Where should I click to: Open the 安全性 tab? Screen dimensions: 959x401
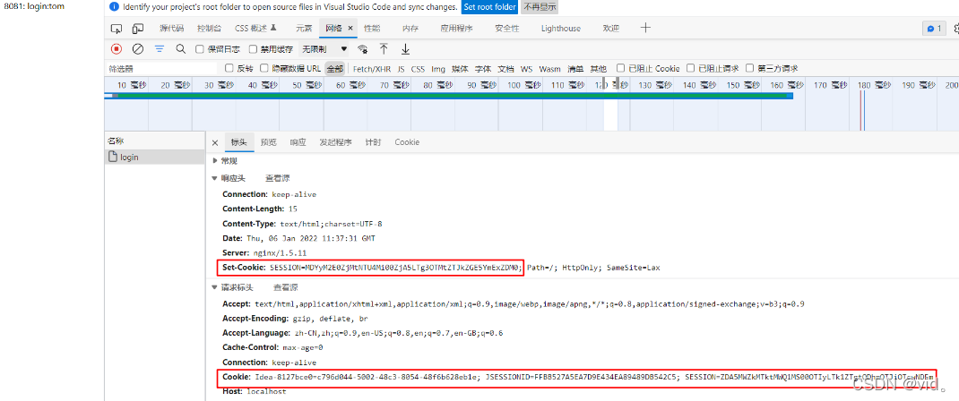[x=507, y=29]
